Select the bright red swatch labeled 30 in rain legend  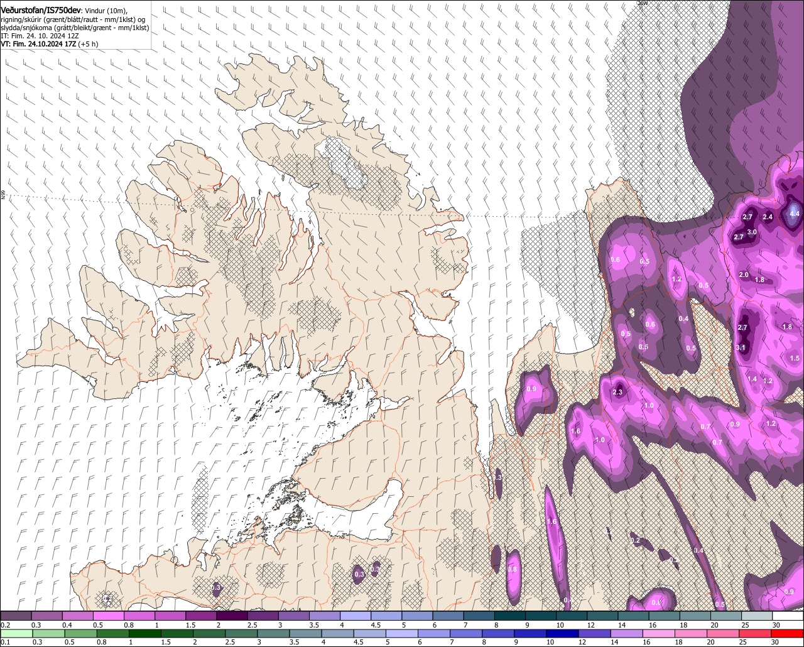click(787, 633)
